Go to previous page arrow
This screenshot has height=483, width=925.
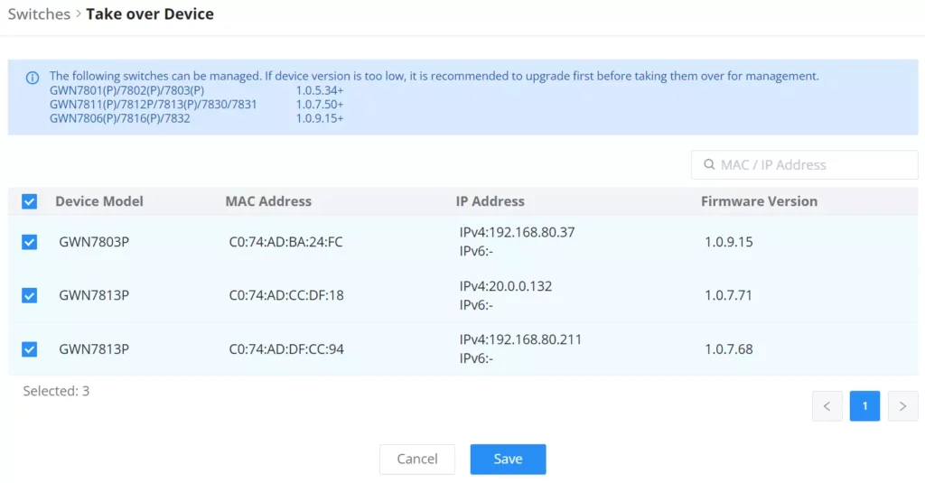(x=827, y=405)
